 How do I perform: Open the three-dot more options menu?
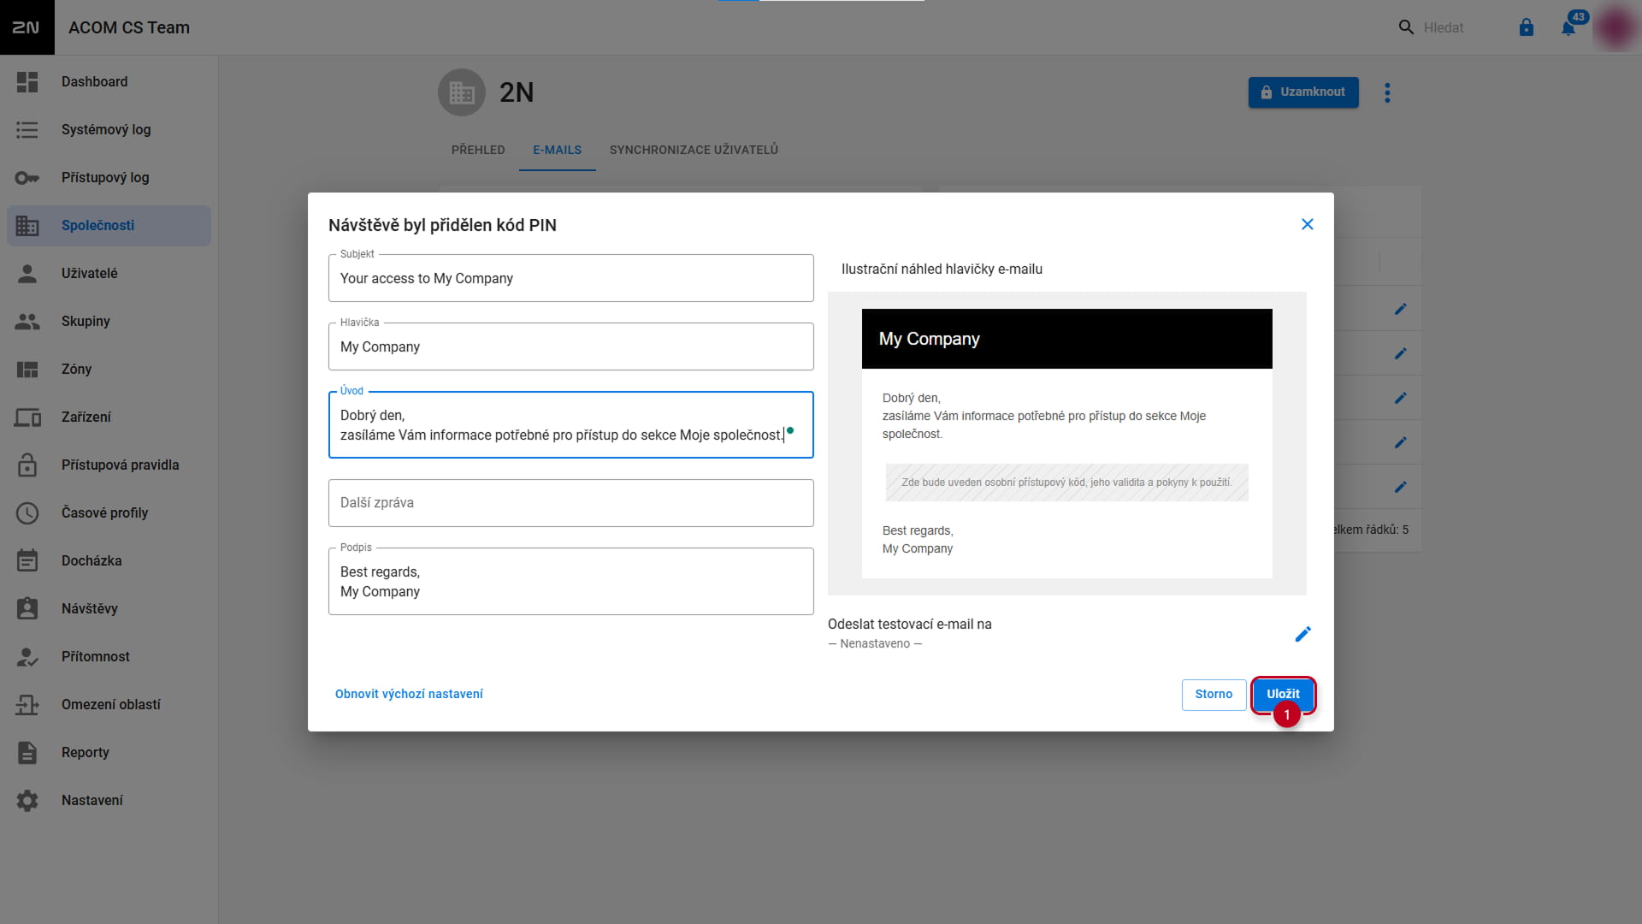point(1387,92)
